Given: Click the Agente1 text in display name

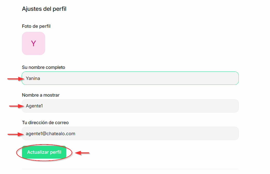Looking at the screenshot, I should click(x=34, y=106).
